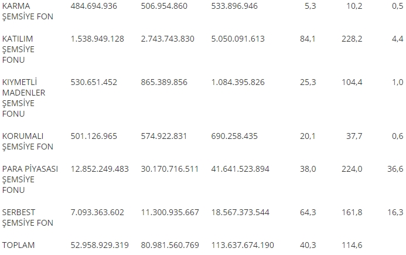406x255 pixels.
Task: Select the value 7.093.363.602
Action: click(97, 212)
